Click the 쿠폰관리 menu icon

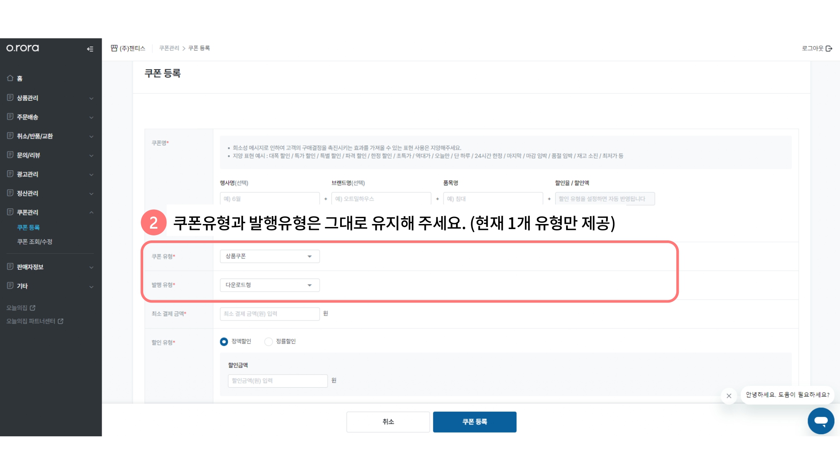(10, 212)
